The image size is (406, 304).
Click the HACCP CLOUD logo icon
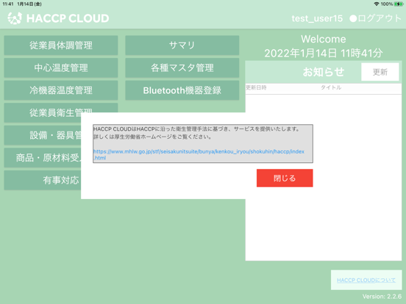tap(15, 18)
